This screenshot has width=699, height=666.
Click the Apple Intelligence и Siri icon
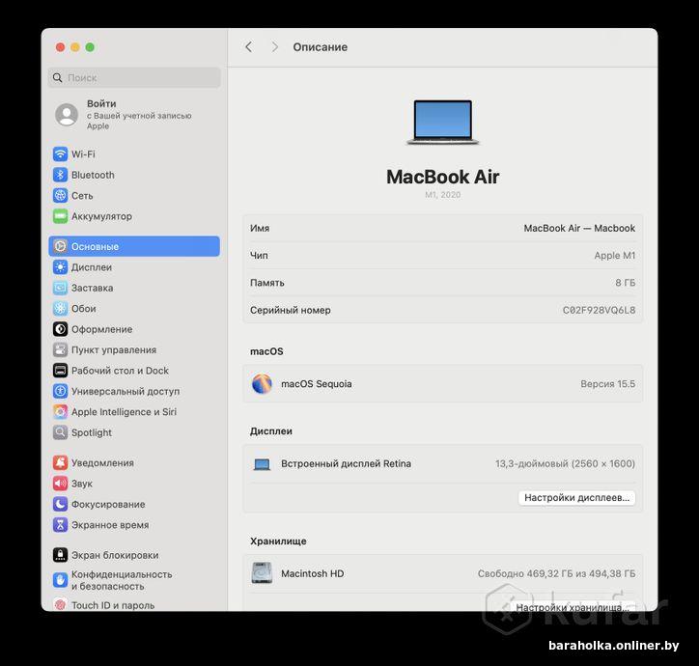(x=60, y=412)
